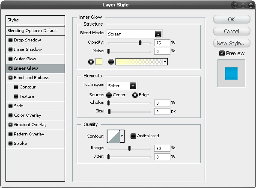Click the layer style preview thumbnail
Screen dimensions: 256x188
[x=231, y=73]
